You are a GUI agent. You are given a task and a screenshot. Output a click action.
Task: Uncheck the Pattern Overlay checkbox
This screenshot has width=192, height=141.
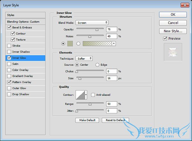click(x=9, y=82)
